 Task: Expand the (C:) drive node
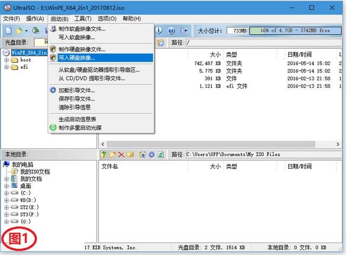[6, 193]
